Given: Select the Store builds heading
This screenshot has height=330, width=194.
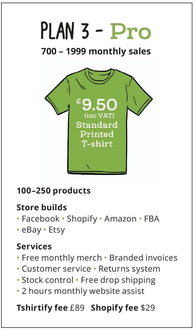Looking at the screenshot, I should 42,207.
